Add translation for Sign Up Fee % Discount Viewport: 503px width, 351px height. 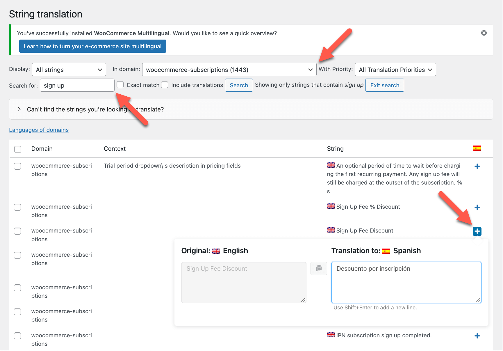tap(477, 207)
